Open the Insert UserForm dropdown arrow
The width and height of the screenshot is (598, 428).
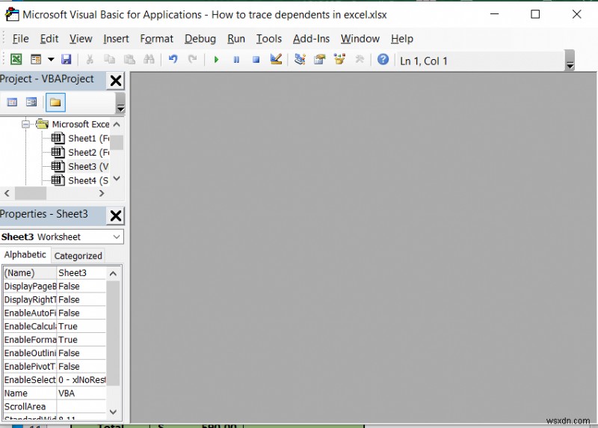pos(51,59)
